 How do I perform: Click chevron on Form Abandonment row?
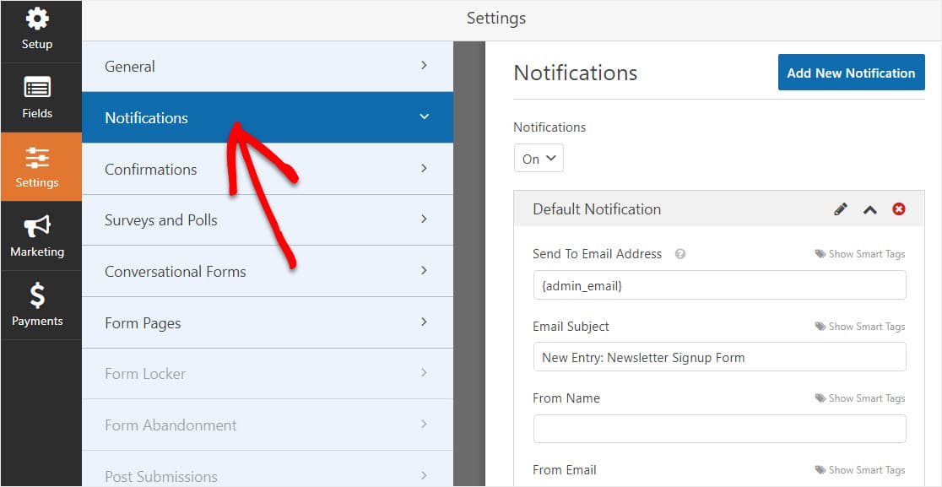(424, 424)
